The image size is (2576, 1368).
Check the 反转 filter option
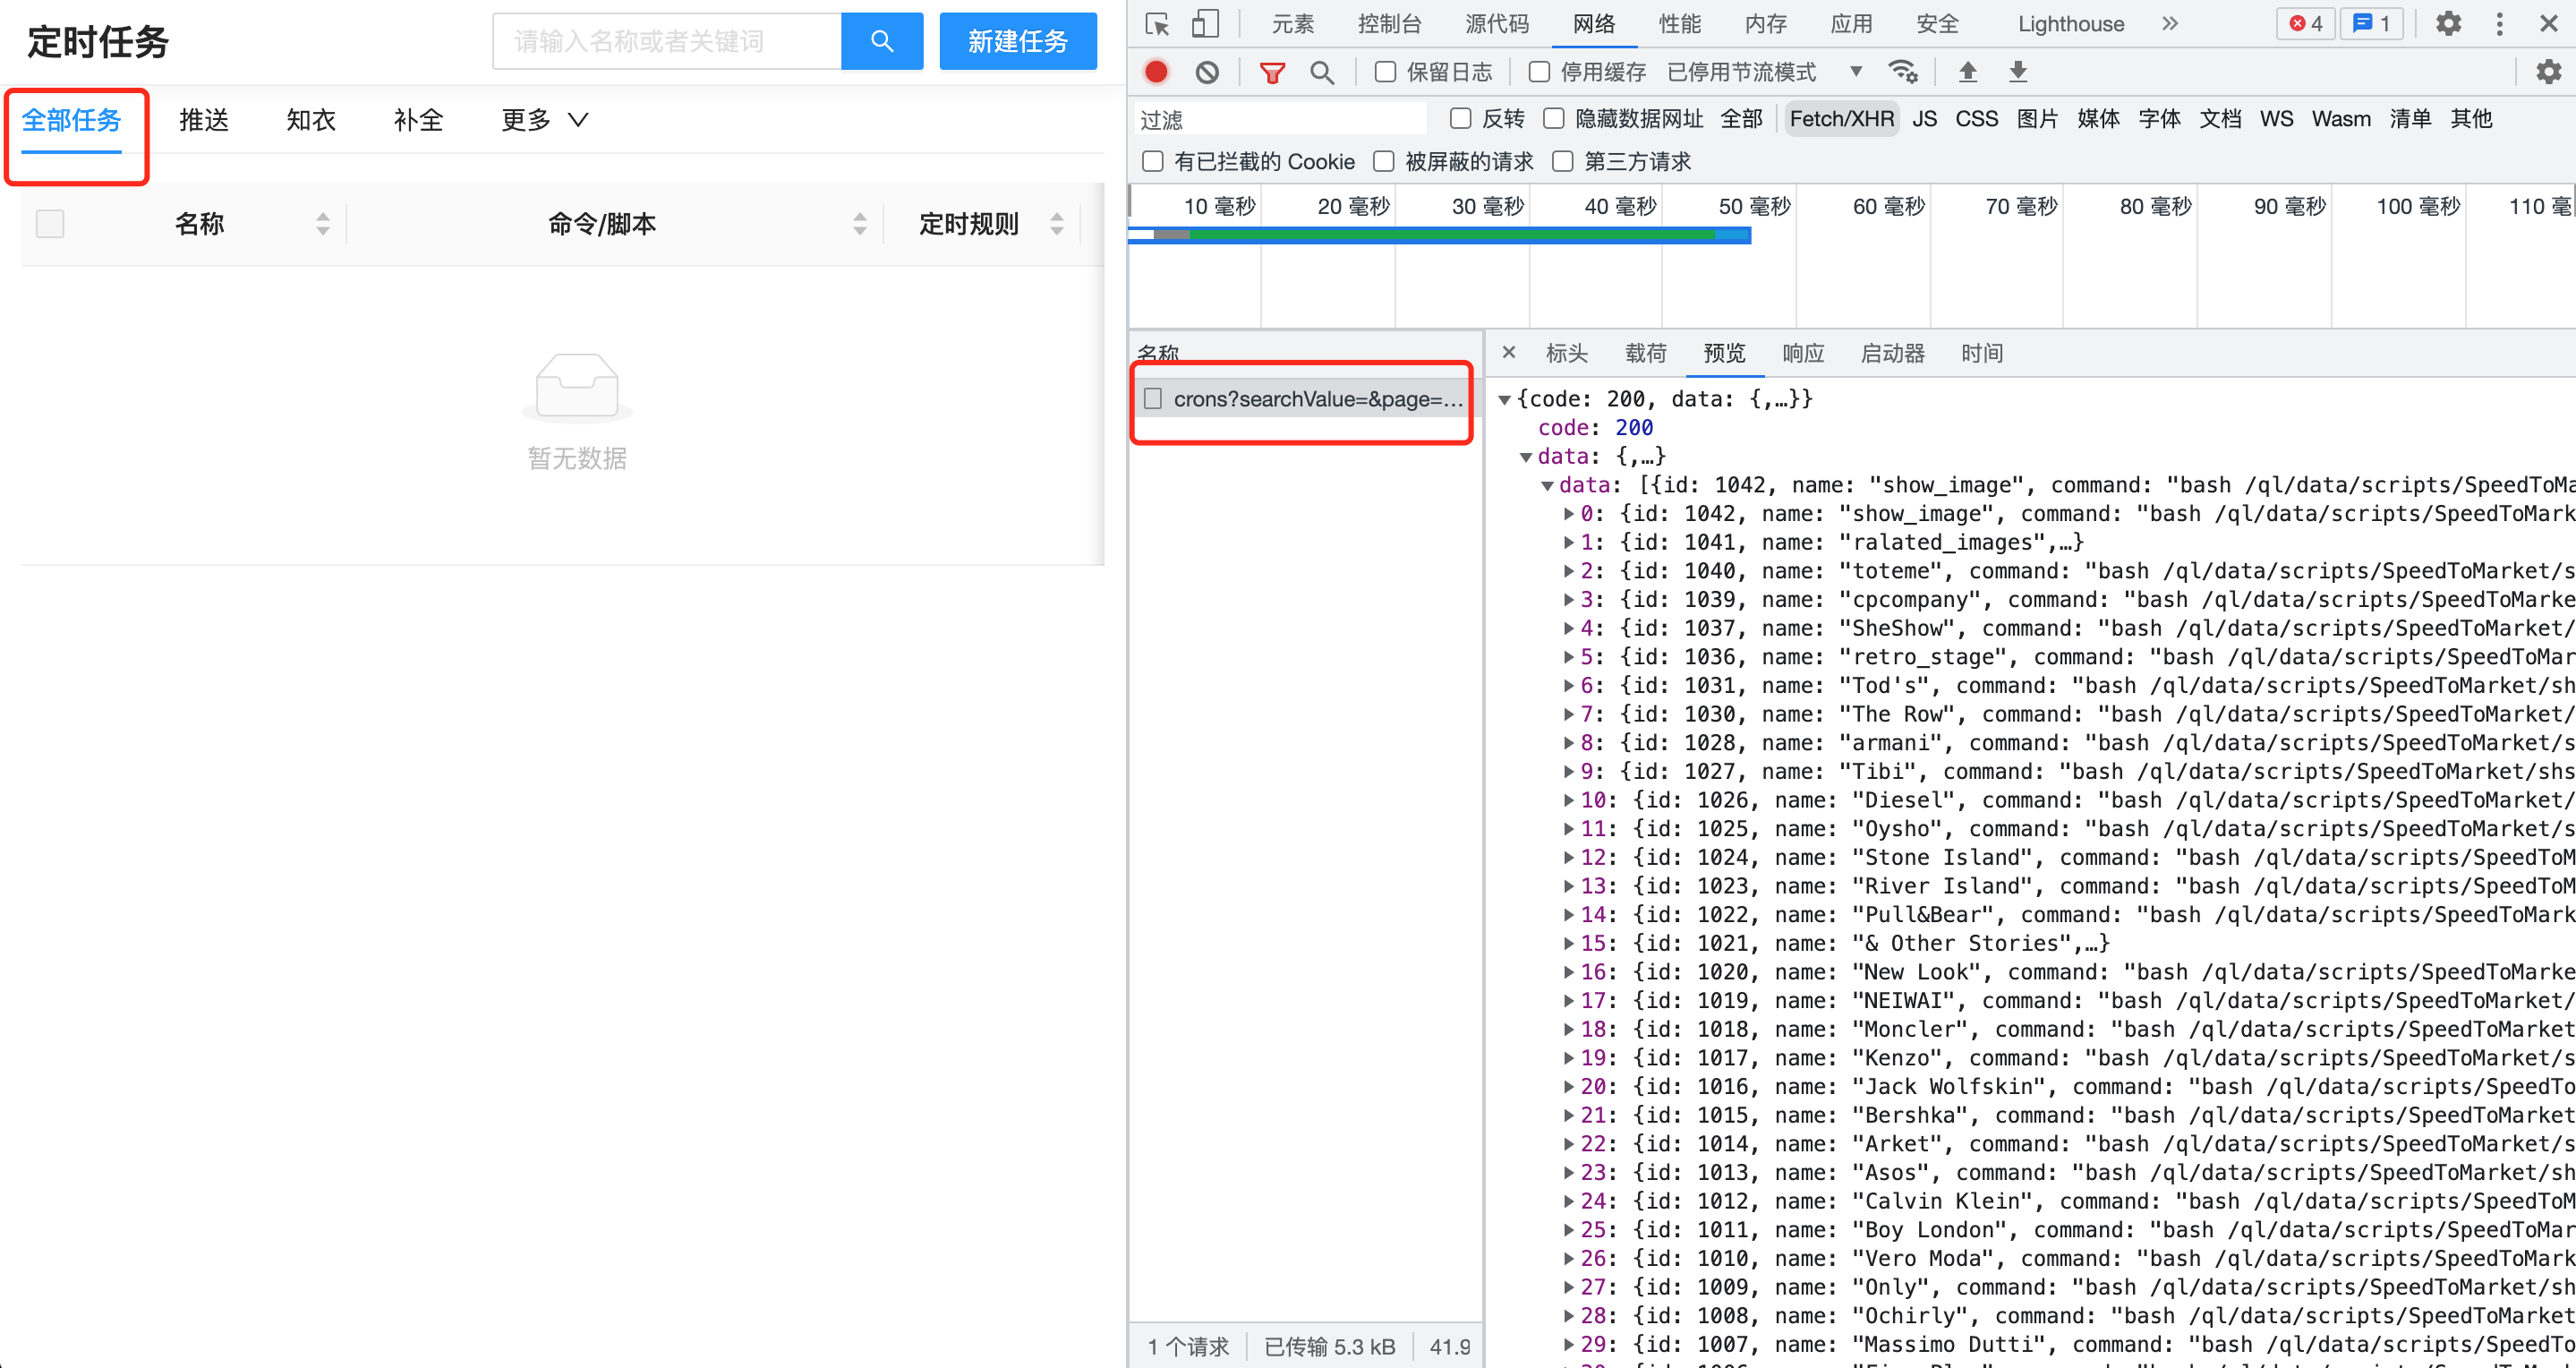click(x=1461, y=119)
